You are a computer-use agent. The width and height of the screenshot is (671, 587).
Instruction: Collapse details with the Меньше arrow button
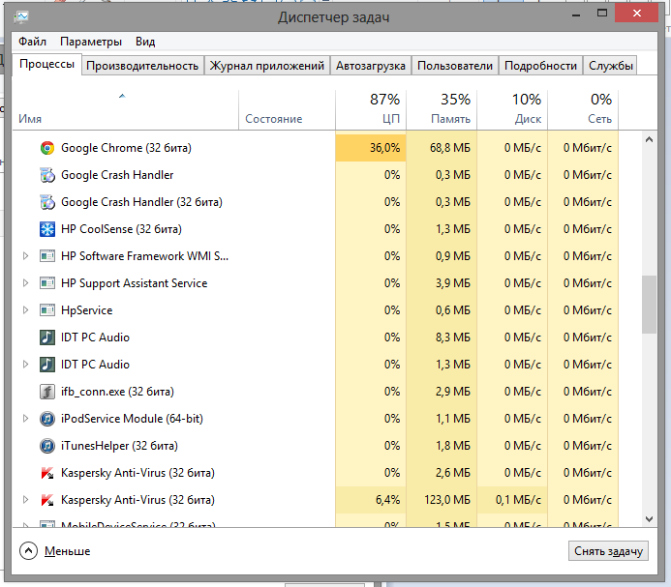click(29, 550)
